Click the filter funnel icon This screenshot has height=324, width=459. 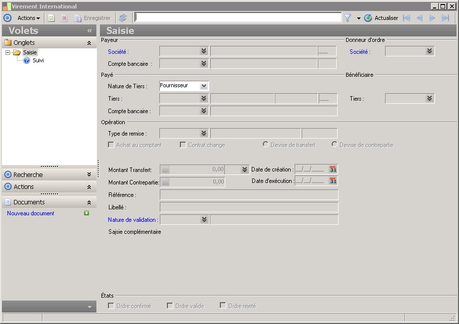point(348,18)
